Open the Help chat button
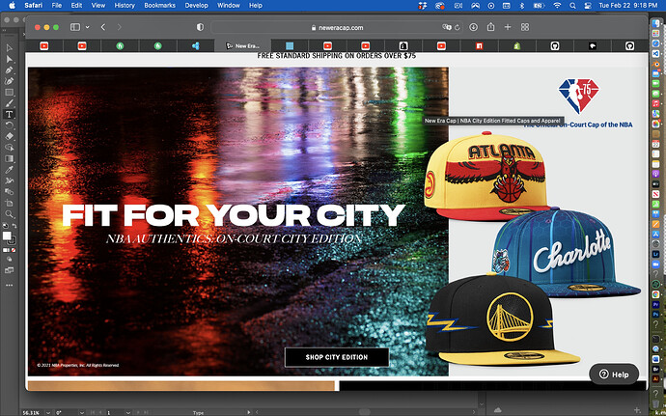The width and height of the screenshot is (666, 416). 614,374
